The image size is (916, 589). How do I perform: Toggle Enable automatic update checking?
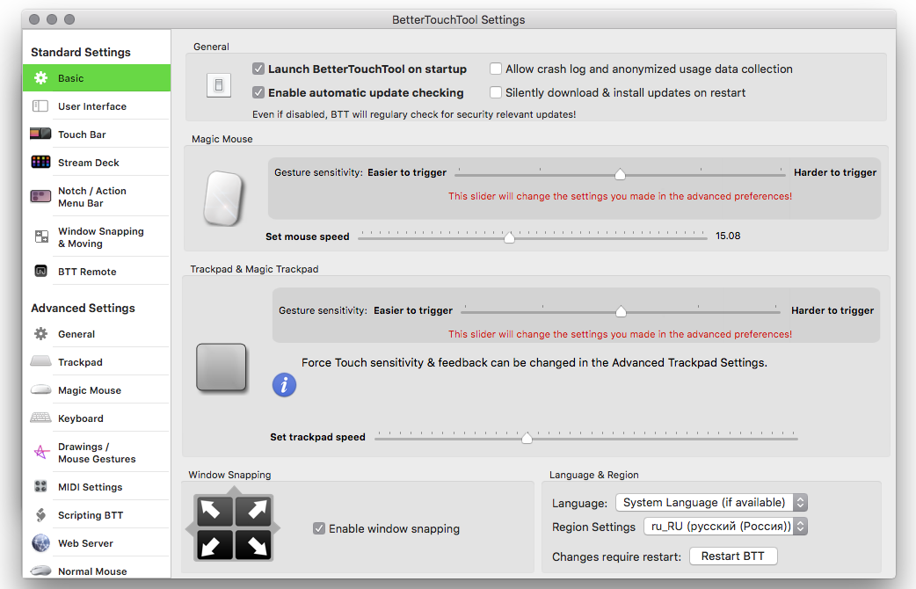pyautogui.click(x=258, y=92)
